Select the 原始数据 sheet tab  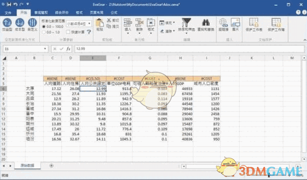27,165
